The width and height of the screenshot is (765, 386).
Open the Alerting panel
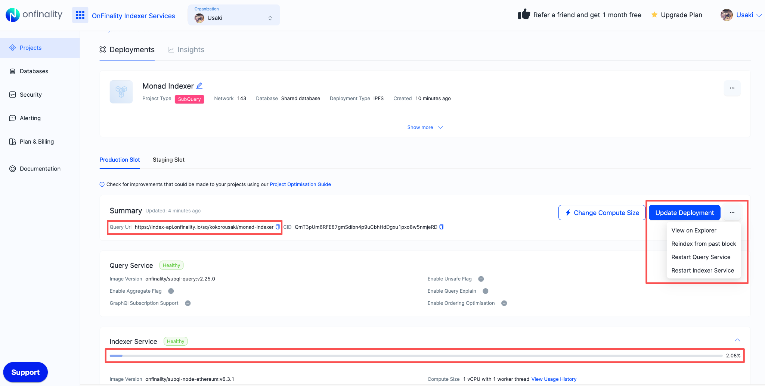[30, 118]
